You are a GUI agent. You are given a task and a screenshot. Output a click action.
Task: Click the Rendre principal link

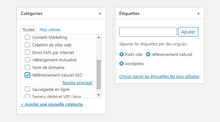(77, 83)
